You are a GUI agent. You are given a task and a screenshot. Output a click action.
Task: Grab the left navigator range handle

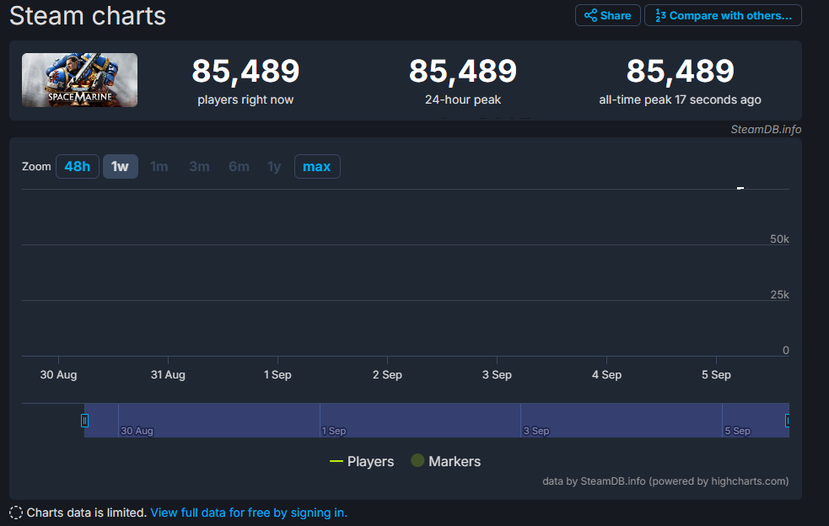[84, 421]
